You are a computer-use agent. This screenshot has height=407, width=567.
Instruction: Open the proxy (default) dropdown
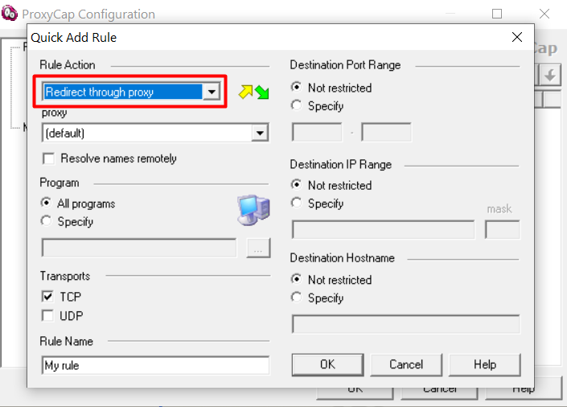[x=155, y=133]
